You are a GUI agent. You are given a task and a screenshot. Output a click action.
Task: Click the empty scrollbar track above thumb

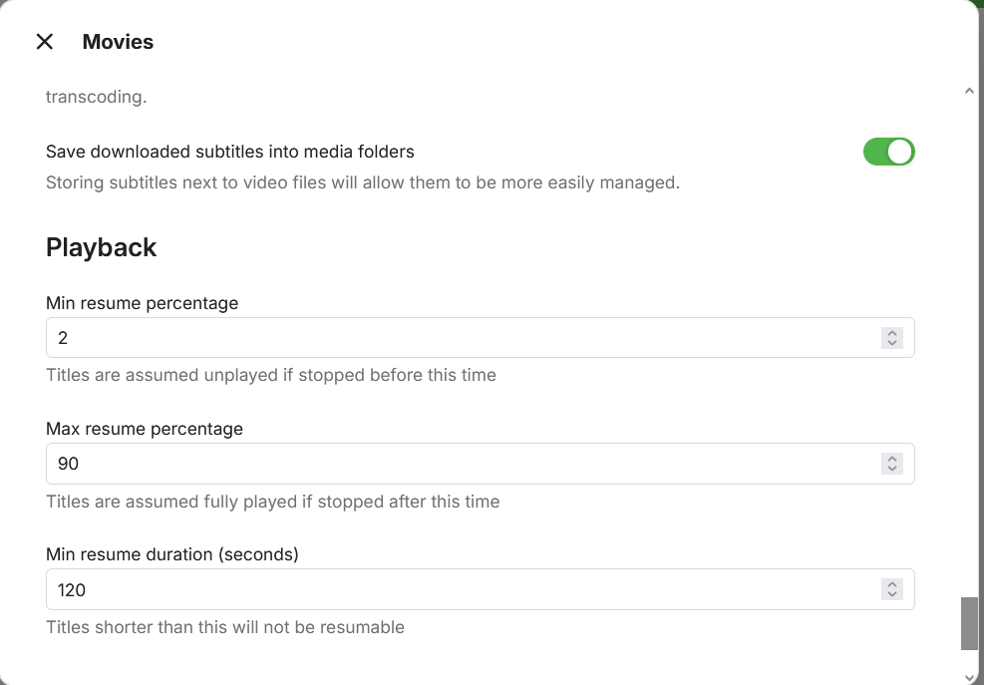tap(969, 349)
